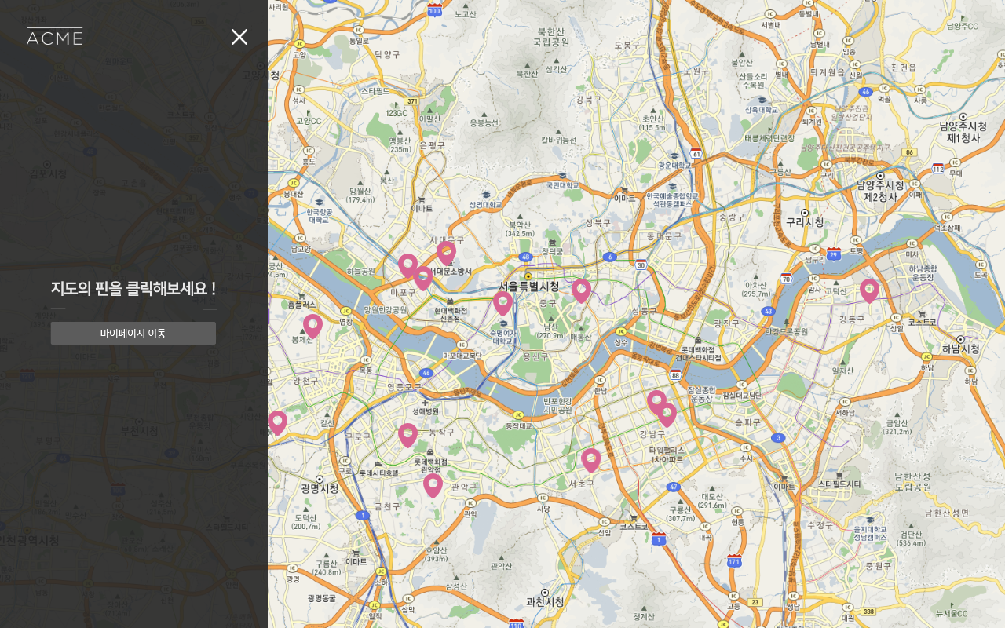Click the 지도의 핀을 클릭해보세요 heading

pyautogui.click(x=133, y=288)
